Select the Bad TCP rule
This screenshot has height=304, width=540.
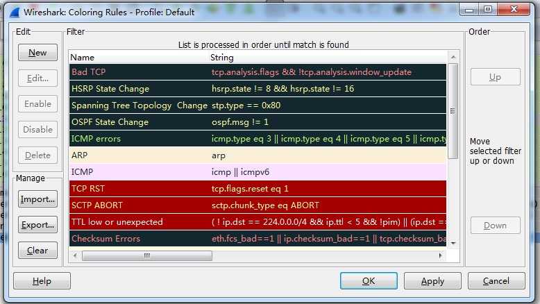click(258, 72)
